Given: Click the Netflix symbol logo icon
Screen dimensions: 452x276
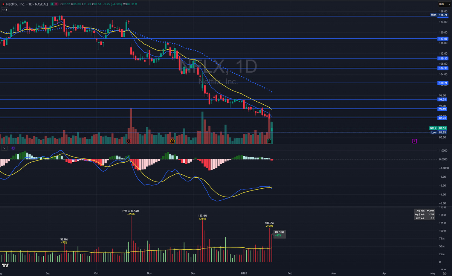Looking at the screenshot, I should (x=4, y=4).
